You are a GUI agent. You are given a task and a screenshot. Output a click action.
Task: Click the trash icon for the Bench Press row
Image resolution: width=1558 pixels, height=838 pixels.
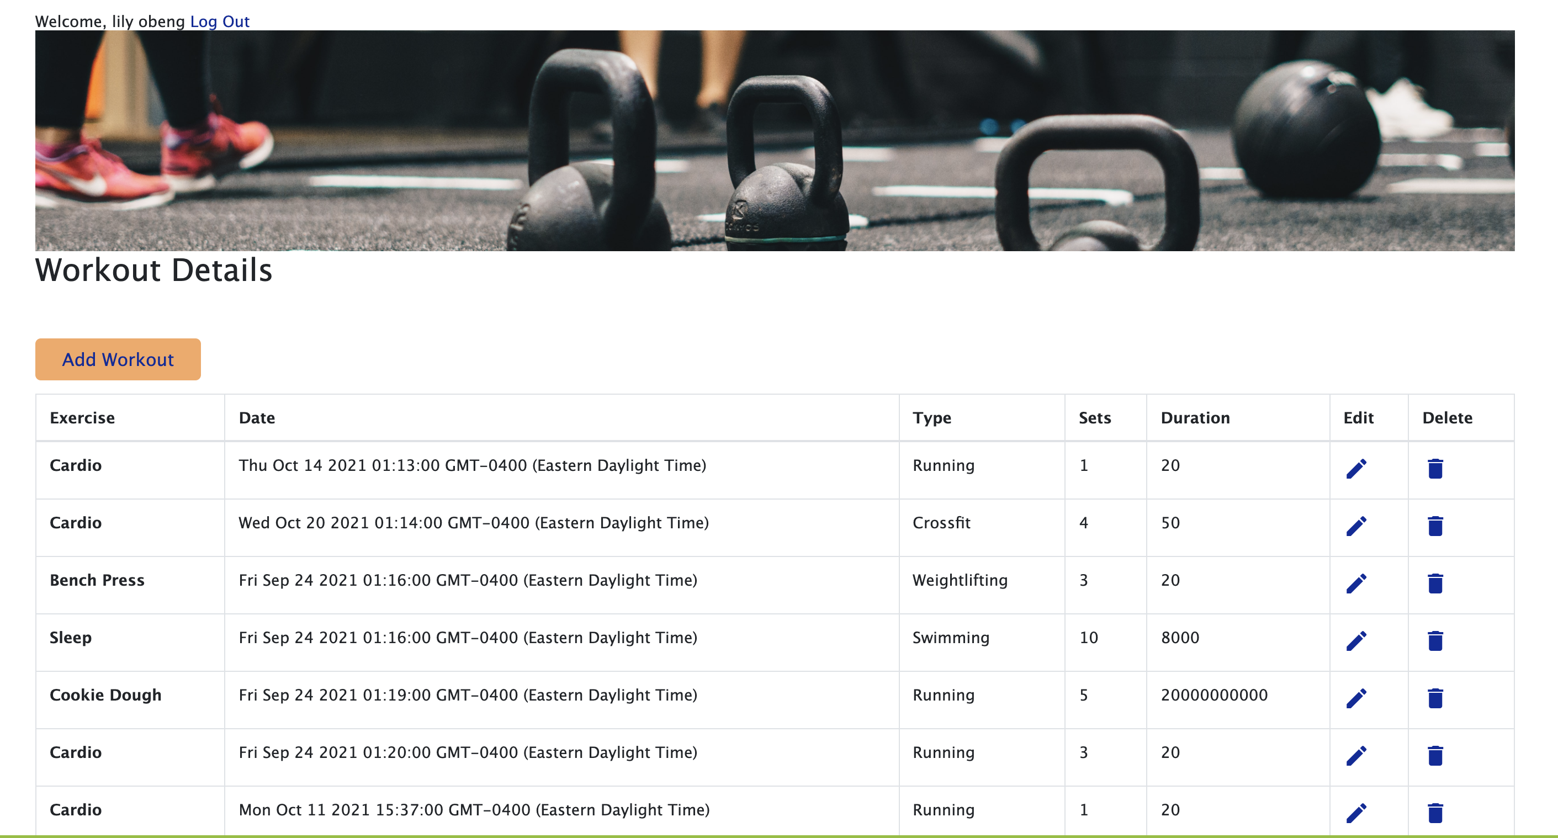coord(1435,582)
